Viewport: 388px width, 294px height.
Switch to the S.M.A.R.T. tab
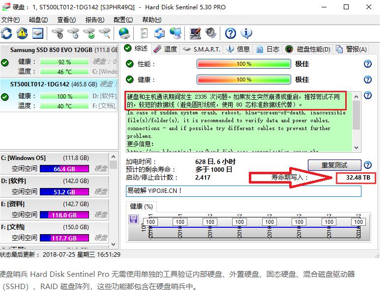coord(201,49)
